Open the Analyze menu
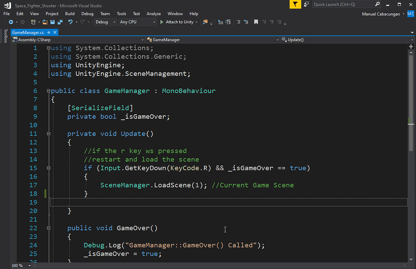 (154, 14)
